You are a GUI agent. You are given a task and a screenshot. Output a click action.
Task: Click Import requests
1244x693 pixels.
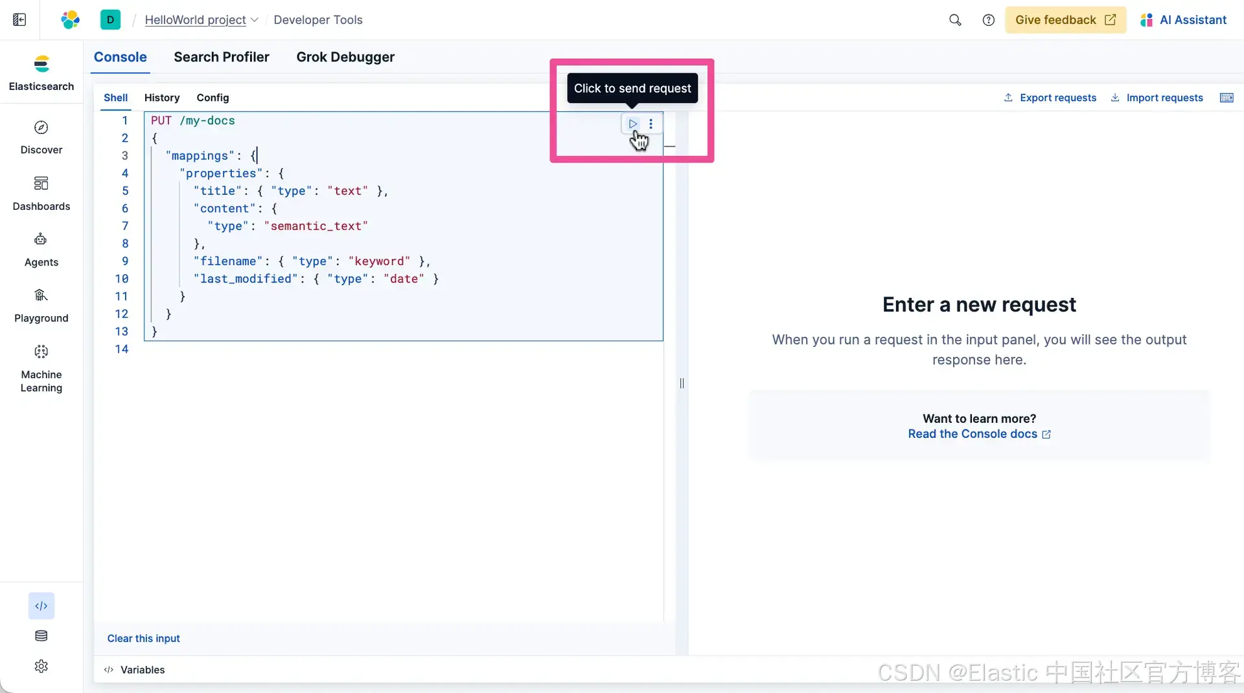(x=1157, y=98)
